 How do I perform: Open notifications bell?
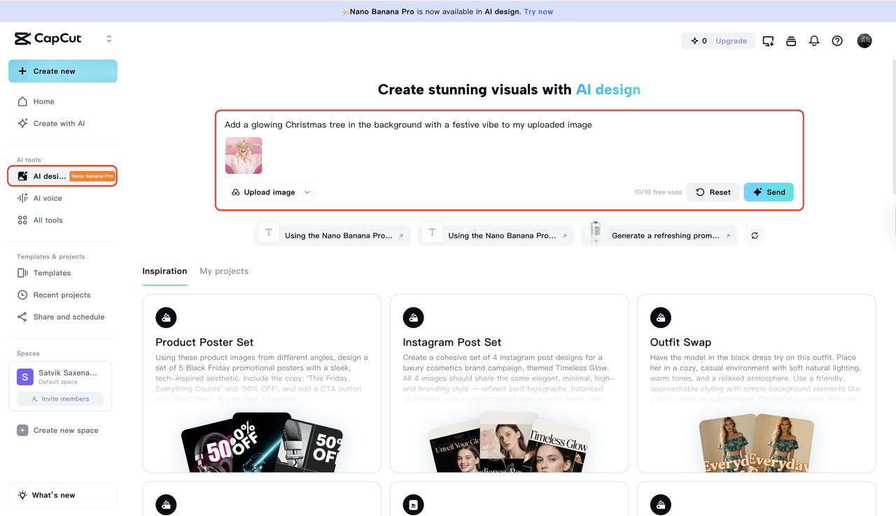point(814,41)
